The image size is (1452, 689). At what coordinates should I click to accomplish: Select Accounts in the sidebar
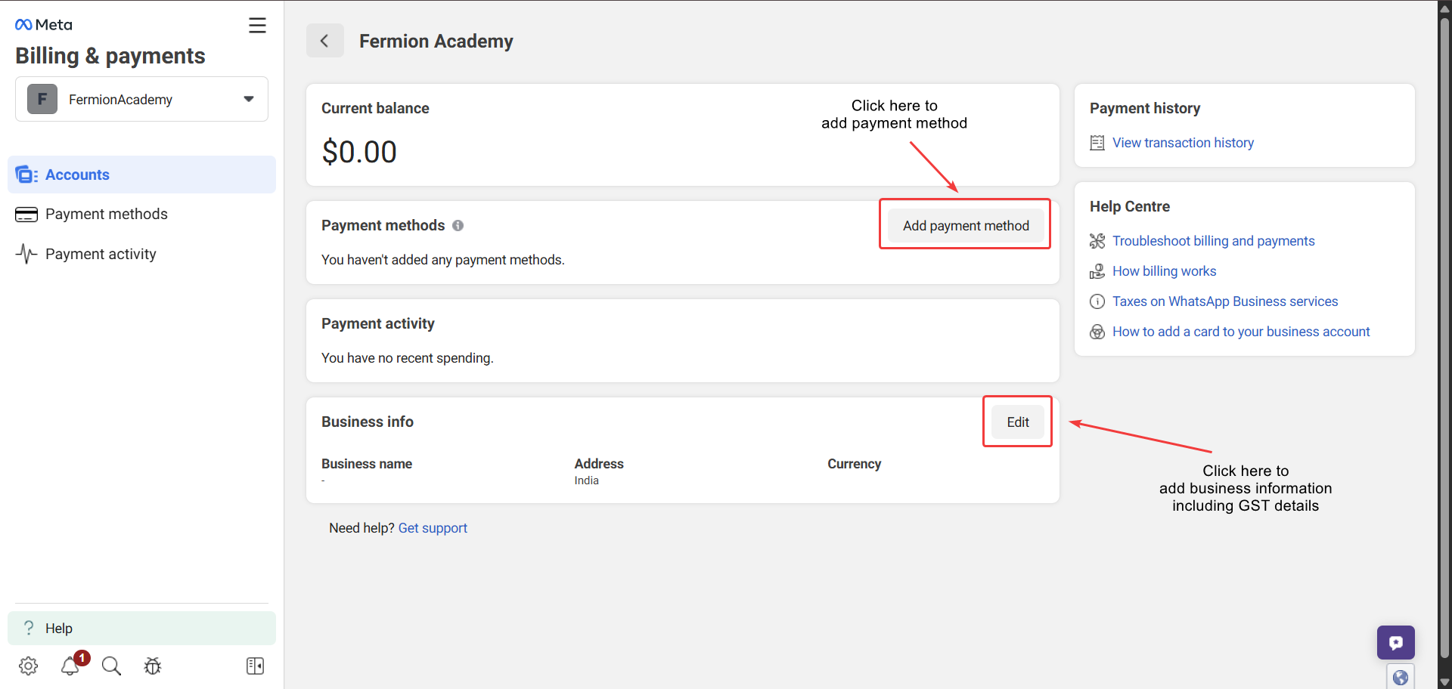pyautogui.click(x=77, y=175)
